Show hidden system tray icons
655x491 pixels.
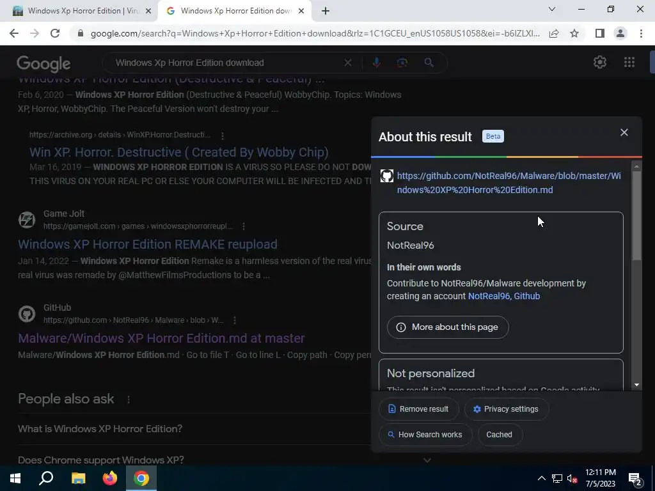pyautogui.click(x=541, y=478)
